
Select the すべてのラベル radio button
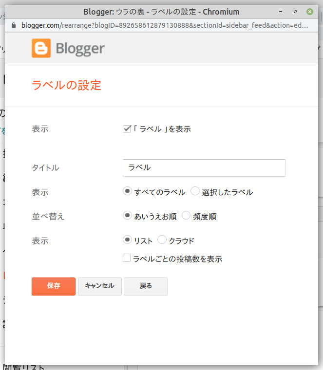coord(127,191)
